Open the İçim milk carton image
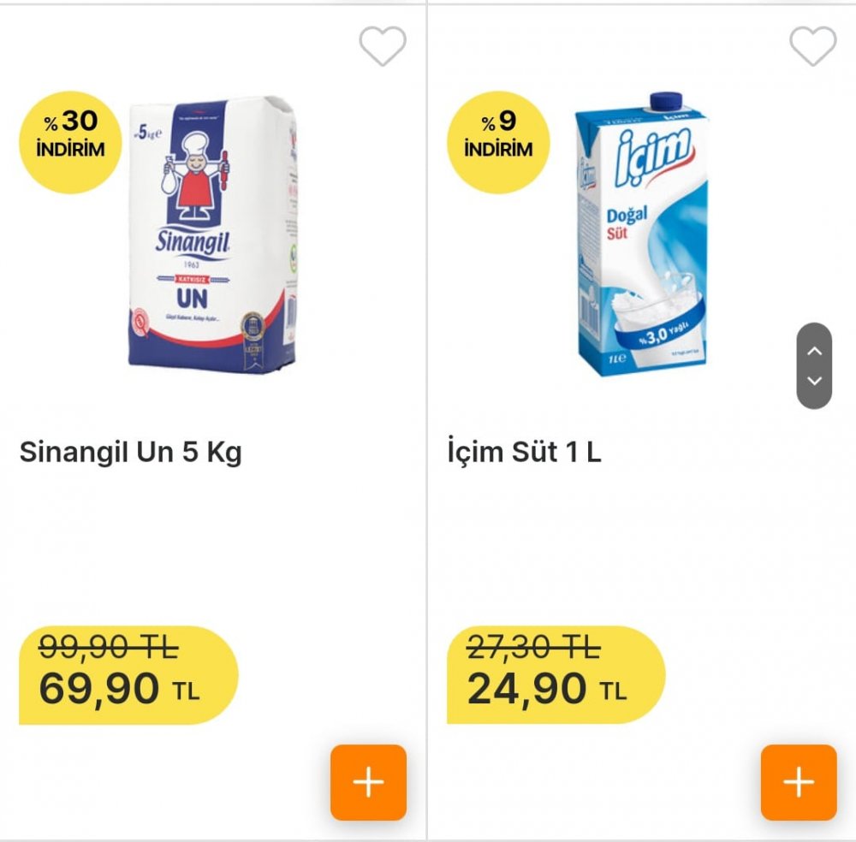 (642, 234)
